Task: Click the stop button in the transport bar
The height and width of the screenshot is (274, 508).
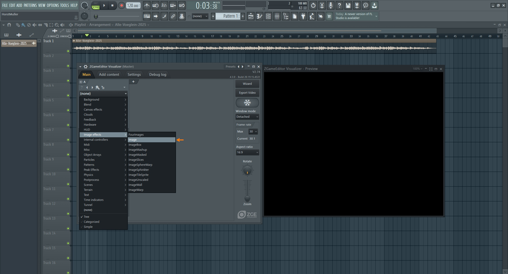Action: [x=112, y=5]
